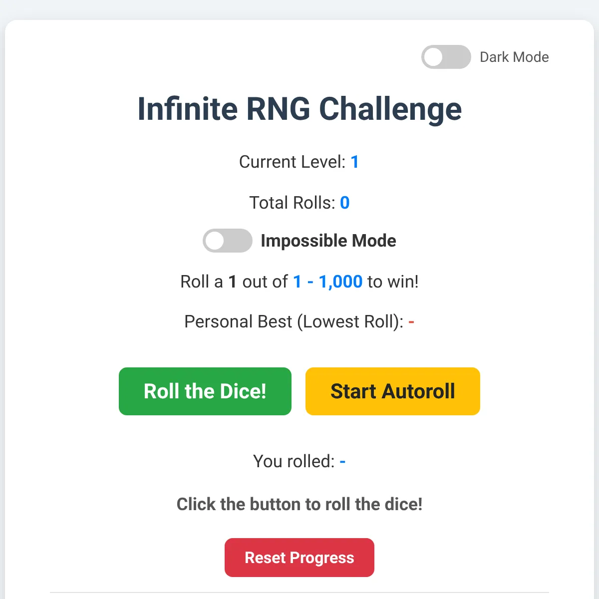Click the blue 1 - 1,000 range text
The height and width of the screenshot is (599, 599).
click(x=328, y=282)
